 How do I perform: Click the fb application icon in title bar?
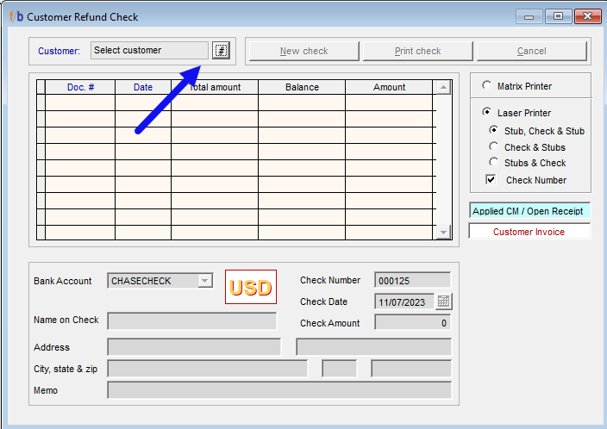coord(16,16)
